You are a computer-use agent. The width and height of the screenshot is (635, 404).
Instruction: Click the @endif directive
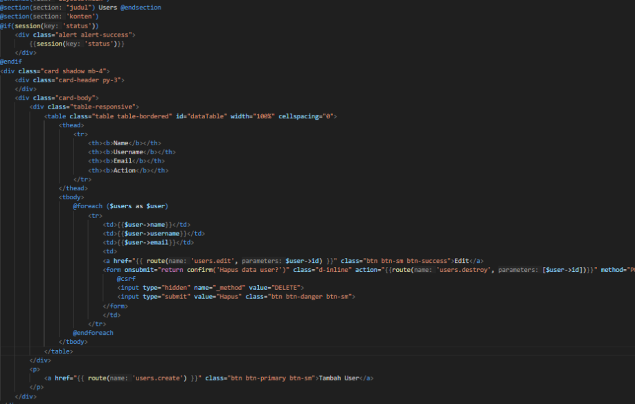[11, 62]
